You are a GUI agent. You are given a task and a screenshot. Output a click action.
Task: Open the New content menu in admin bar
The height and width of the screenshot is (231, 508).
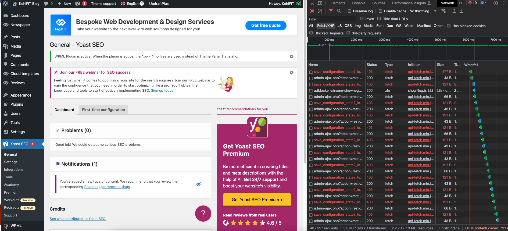coord(64,3)
